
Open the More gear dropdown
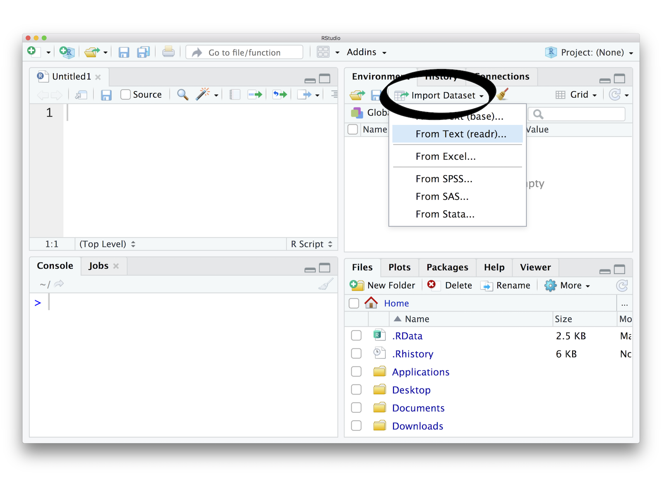click(x=568, y=285)
